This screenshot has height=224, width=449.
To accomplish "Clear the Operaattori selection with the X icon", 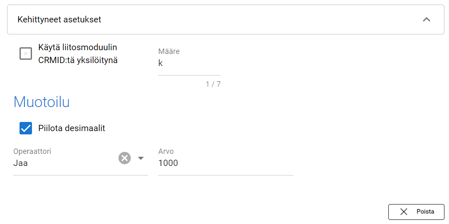I will [x=125, y=158].
